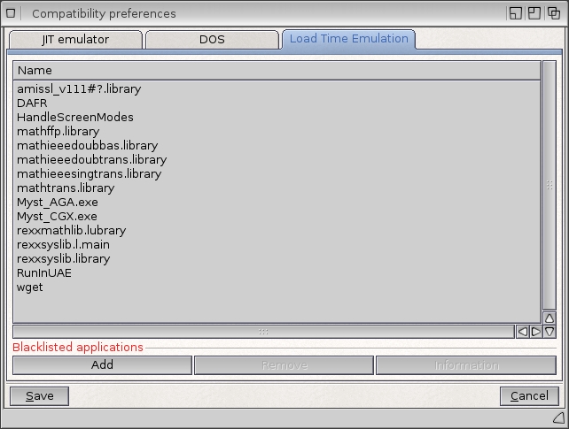Viewport: 569px width, 429px height.
Task: Sort the list by the Name column header
Action: point(276,70)
